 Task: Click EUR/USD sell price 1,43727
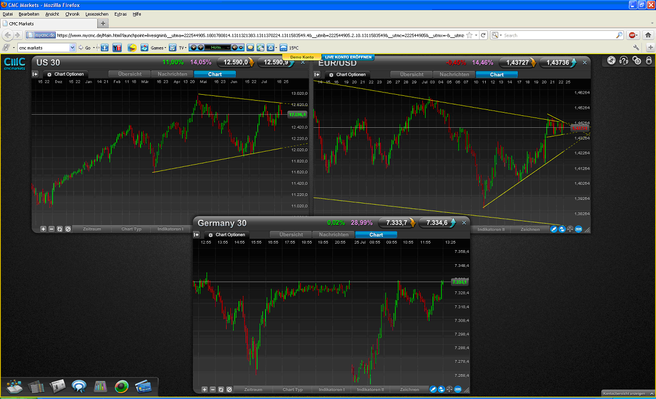pos(517,62)
